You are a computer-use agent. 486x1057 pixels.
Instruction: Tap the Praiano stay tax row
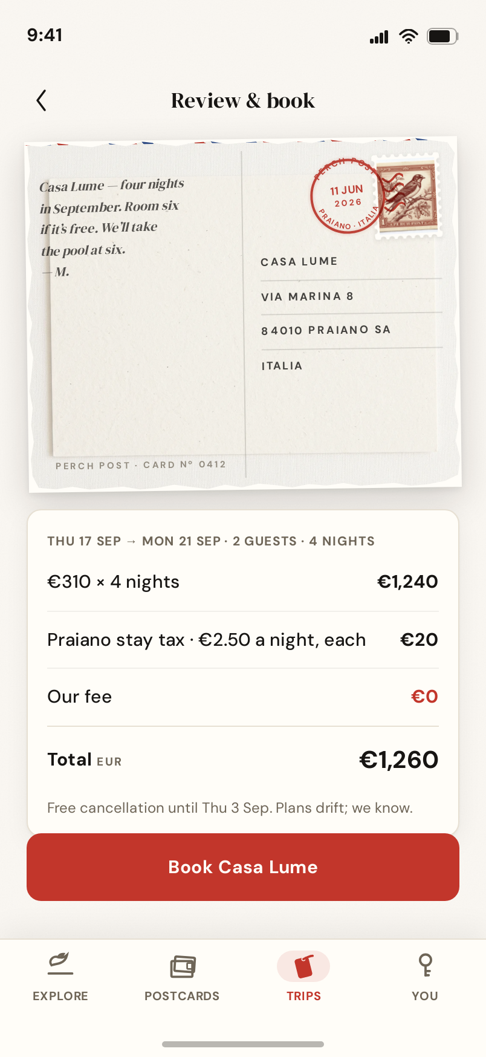[243, 640]
